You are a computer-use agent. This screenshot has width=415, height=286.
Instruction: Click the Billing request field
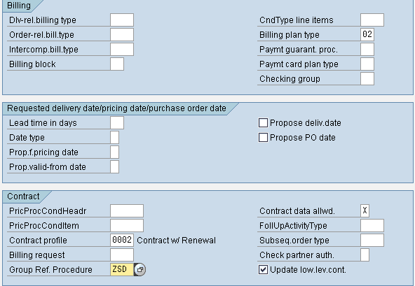pos(122,255)
